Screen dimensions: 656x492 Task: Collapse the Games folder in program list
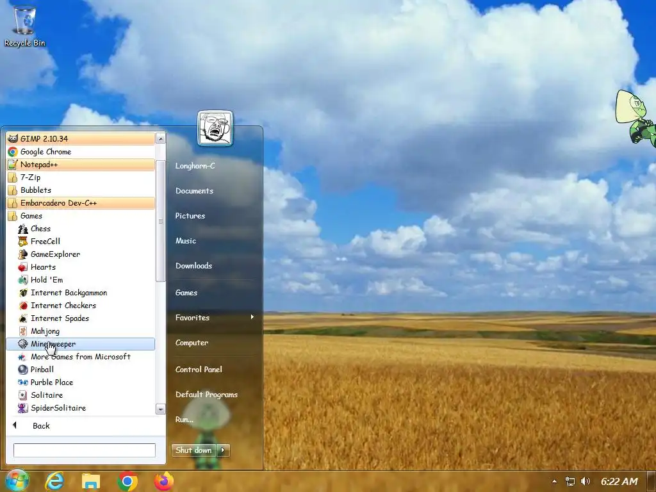[x=81, y=216]
